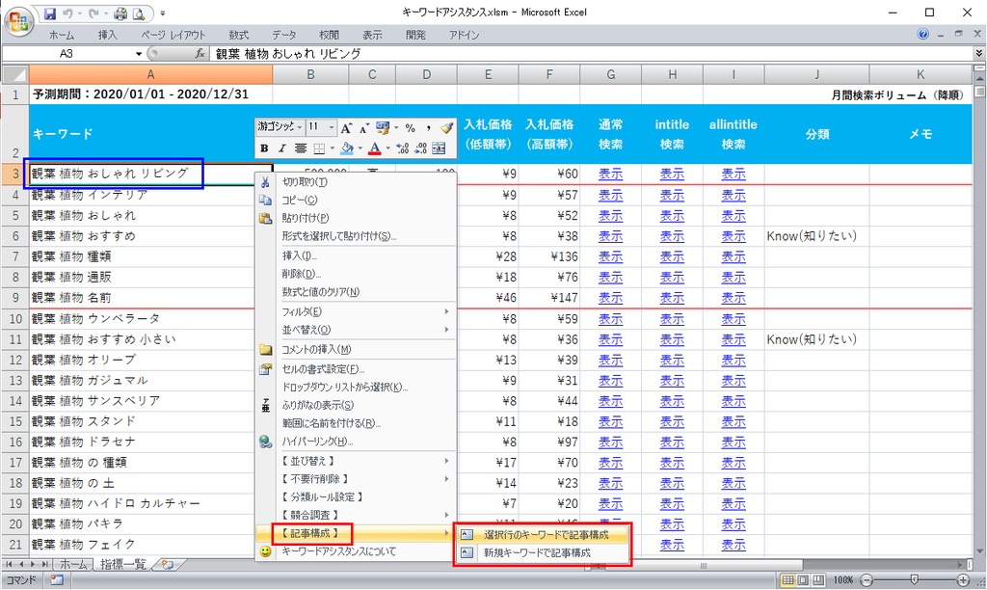Viewport: 987px width, 590px height.
Task: Click allintitle 表示 link in row 9
Action: [734, 297]
